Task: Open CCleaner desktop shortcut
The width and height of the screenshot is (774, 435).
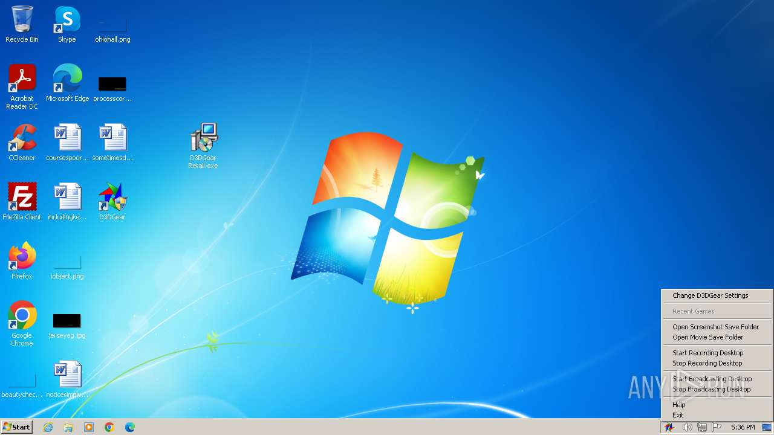Action: tap(22, 143)
